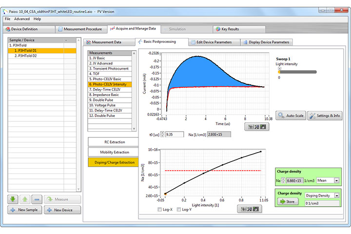Viewport: 351px width, 234px height.
Task: Click the Sample / Device column header
Action: (36, 40)
